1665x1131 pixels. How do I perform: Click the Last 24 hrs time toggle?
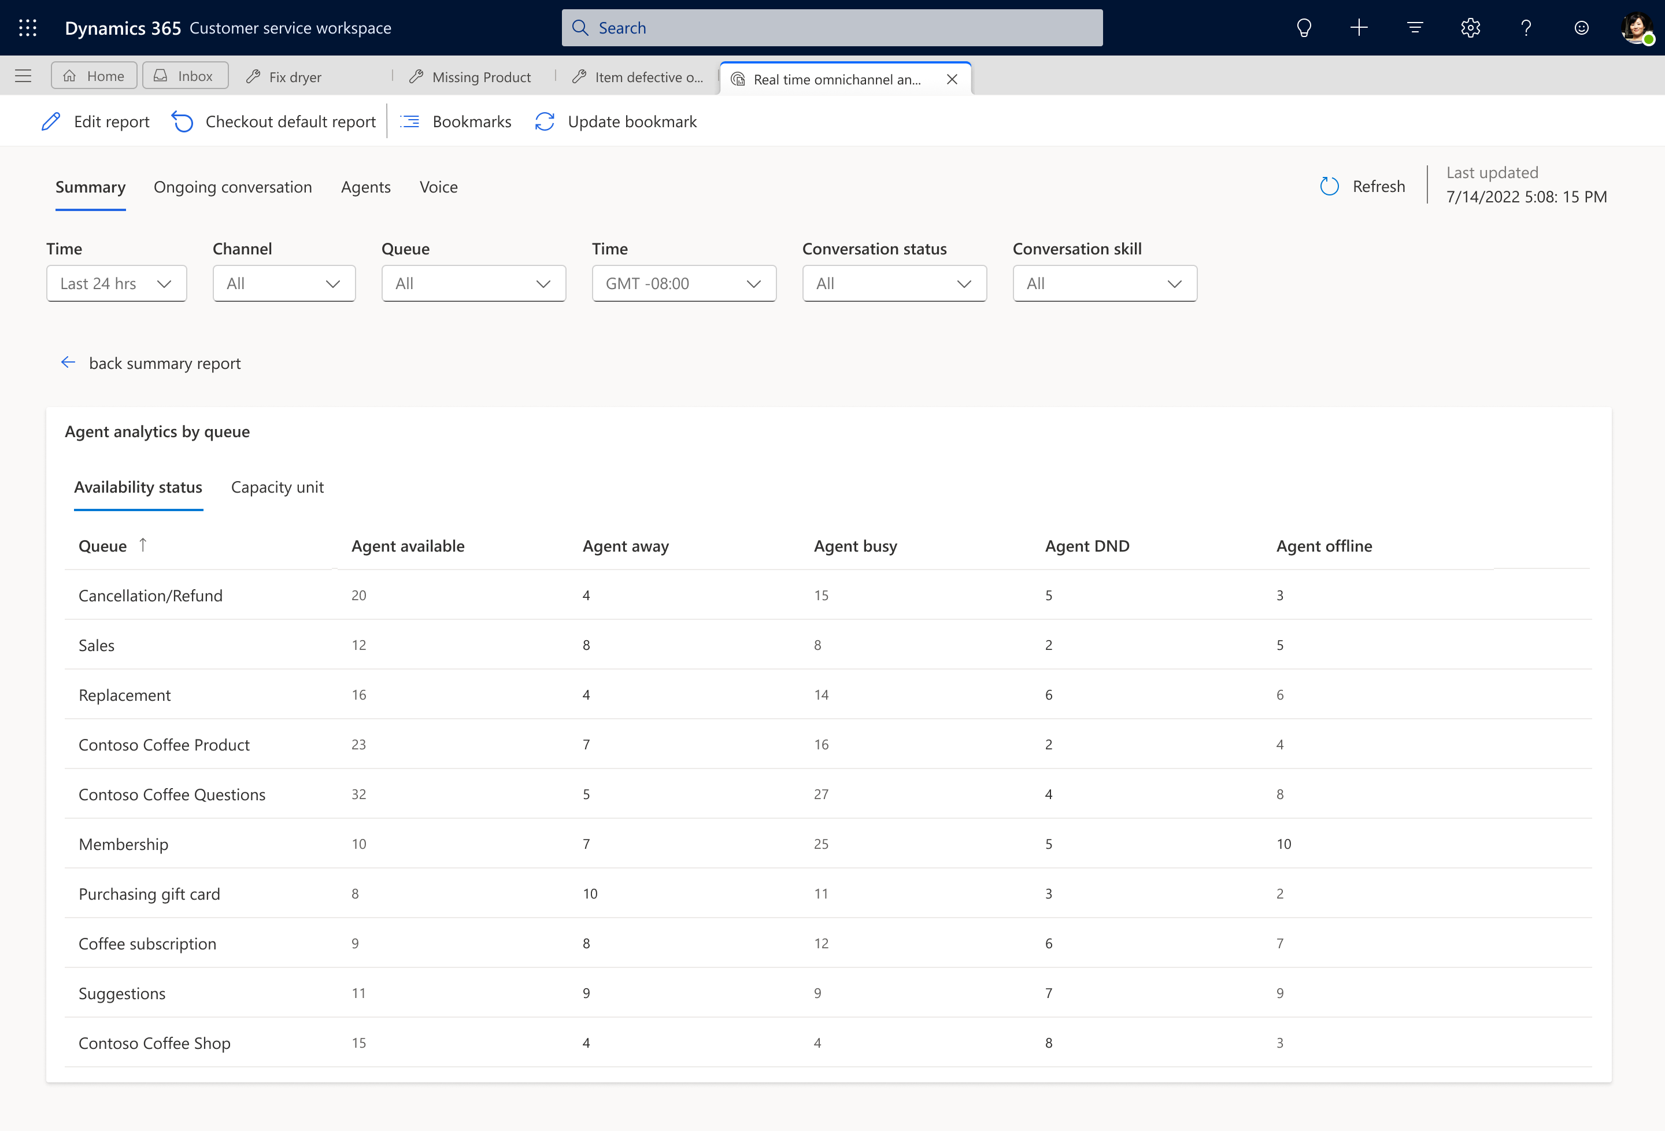[112, 283]
